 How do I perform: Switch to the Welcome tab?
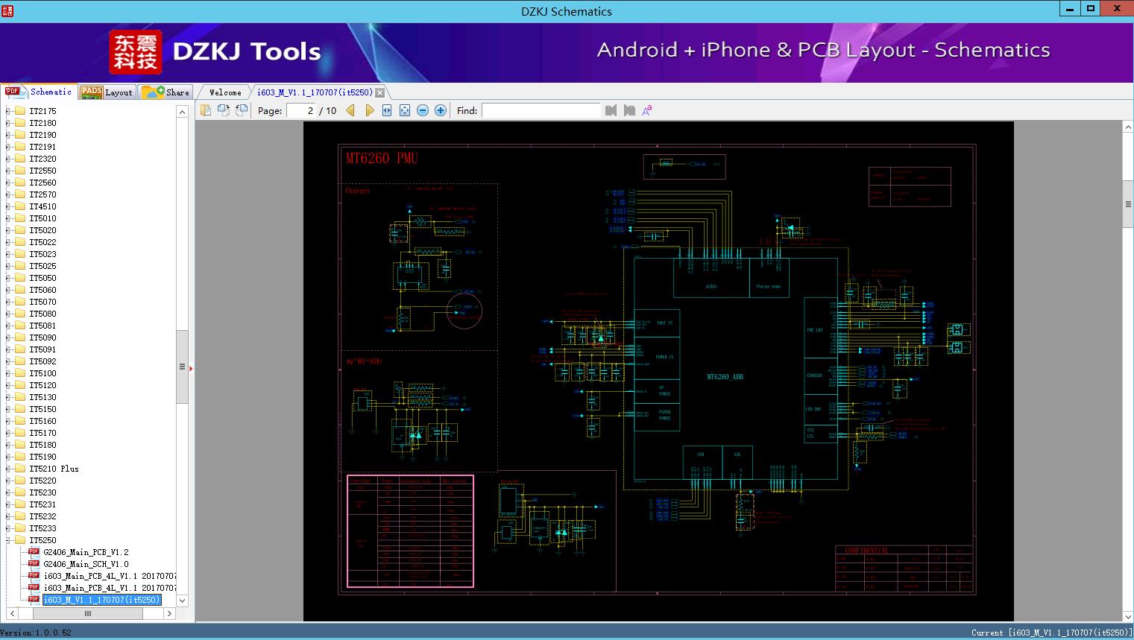(x=225, y=92)
